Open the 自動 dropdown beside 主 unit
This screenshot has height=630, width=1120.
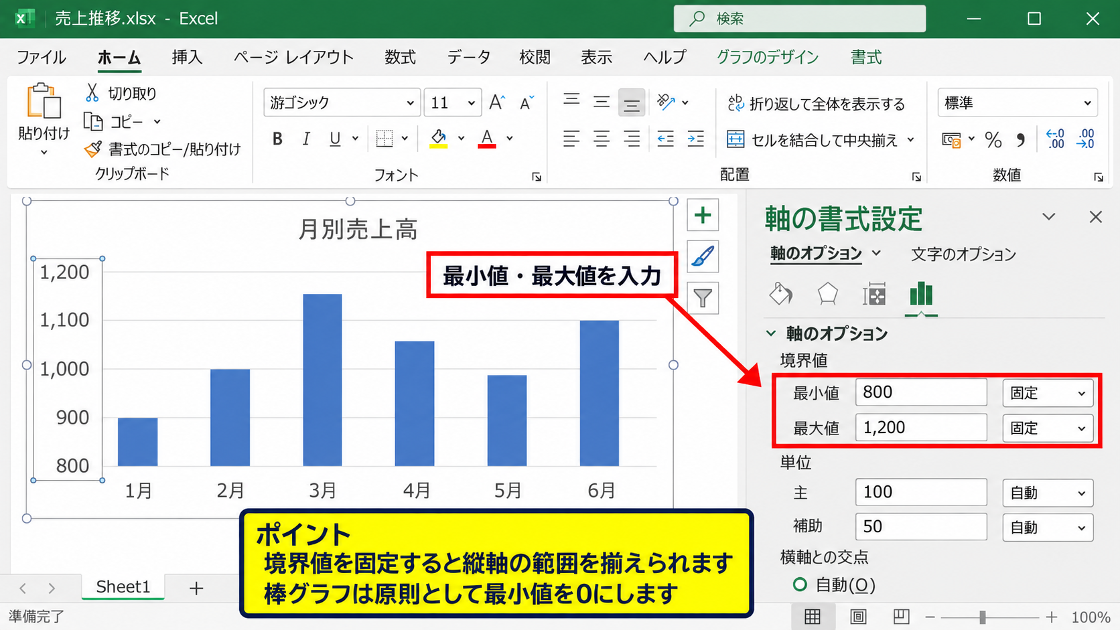1048,493
